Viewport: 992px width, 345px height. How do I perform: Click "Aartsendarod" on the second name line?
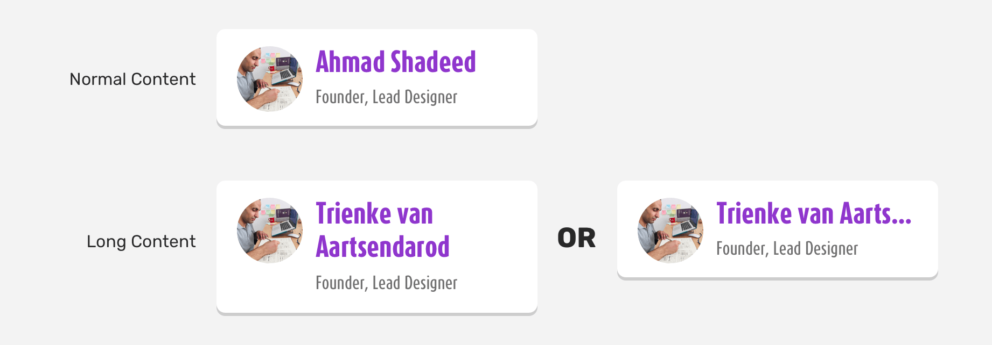tap(382, 247)
